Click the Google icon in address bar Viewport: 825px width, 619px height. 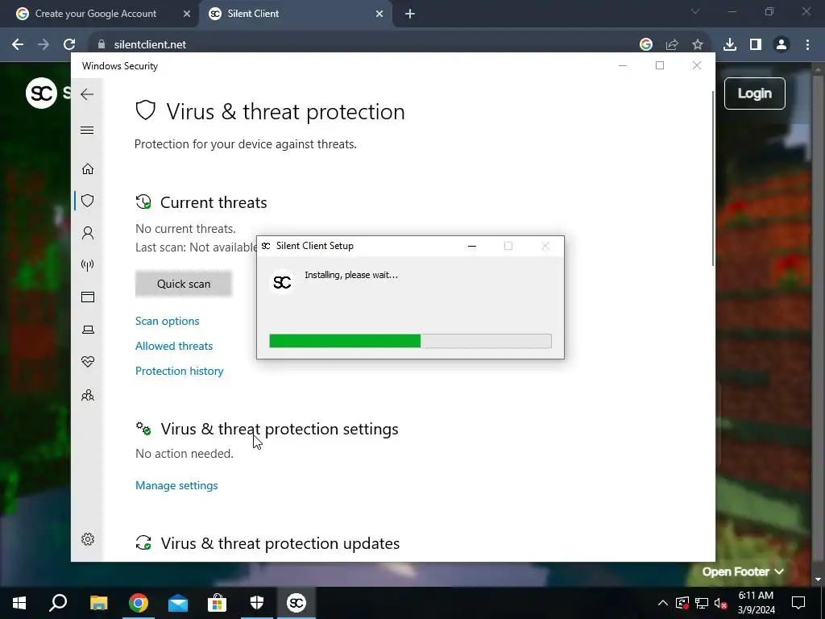646,45
